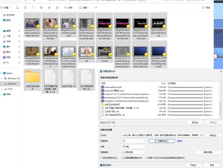
Task: Open the 压缩级别 dropdown
Action: 134,152
